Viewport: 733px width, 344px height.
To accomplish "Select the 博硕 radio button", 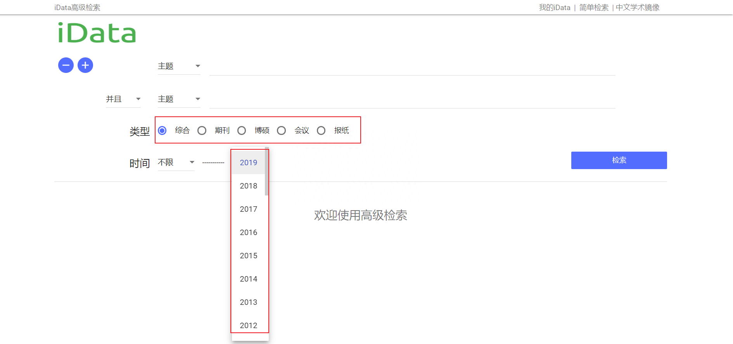I will pyautogui.click(x=242, y=130).
